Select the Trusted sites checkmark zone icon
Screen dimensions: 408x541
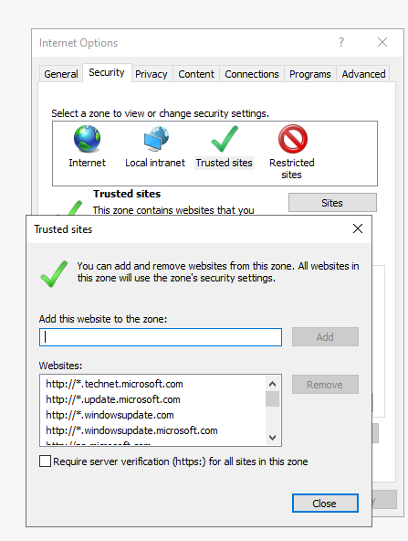pyautogui.click(x=225, y=139)
